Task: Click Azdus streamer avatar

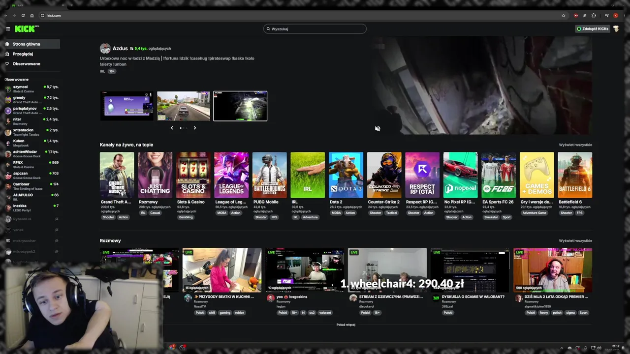Action: pos(105,49)
